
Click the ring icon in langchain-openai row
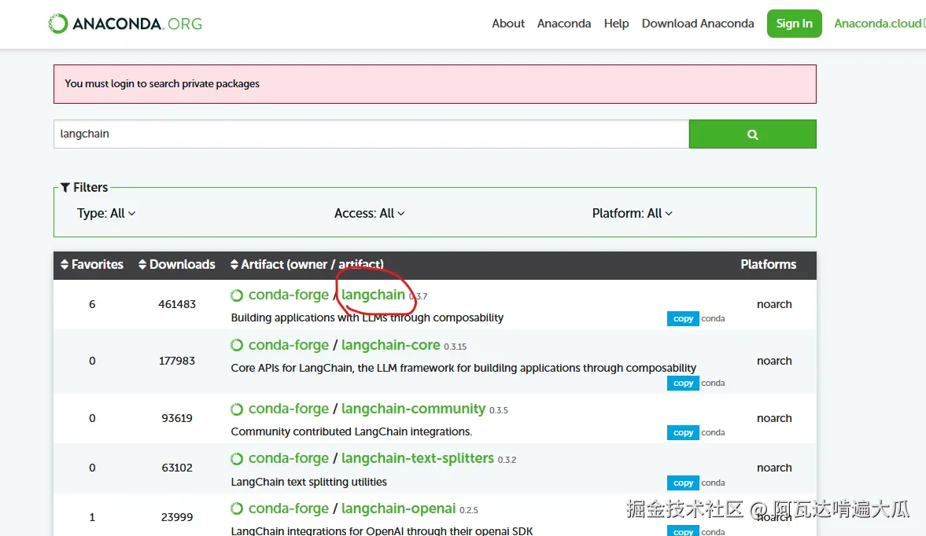[x=237, y=508]
